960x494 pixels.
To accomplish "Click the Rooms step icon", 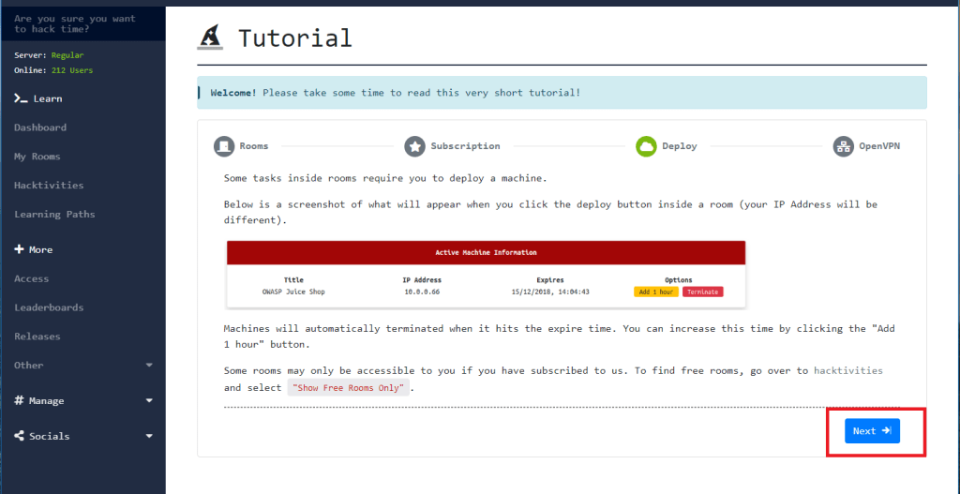I will 223,146.
